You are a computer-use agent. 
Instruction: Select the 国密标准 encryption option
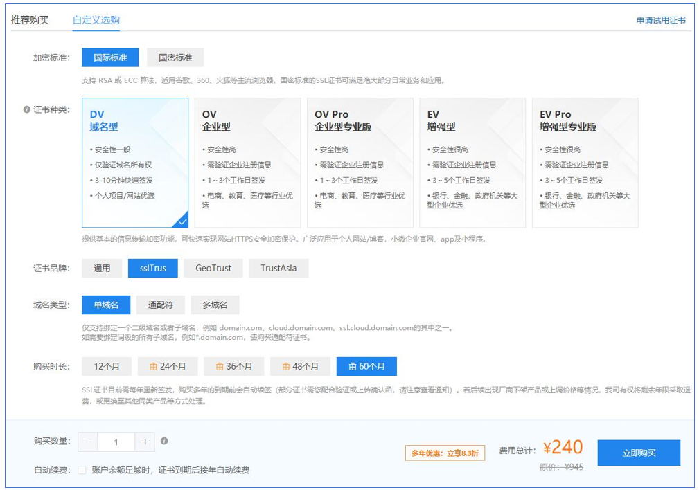pos(175,57)
